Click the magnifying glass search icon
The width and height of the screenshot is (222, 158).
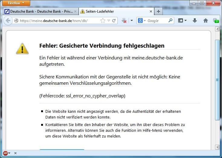coord(171,21)
